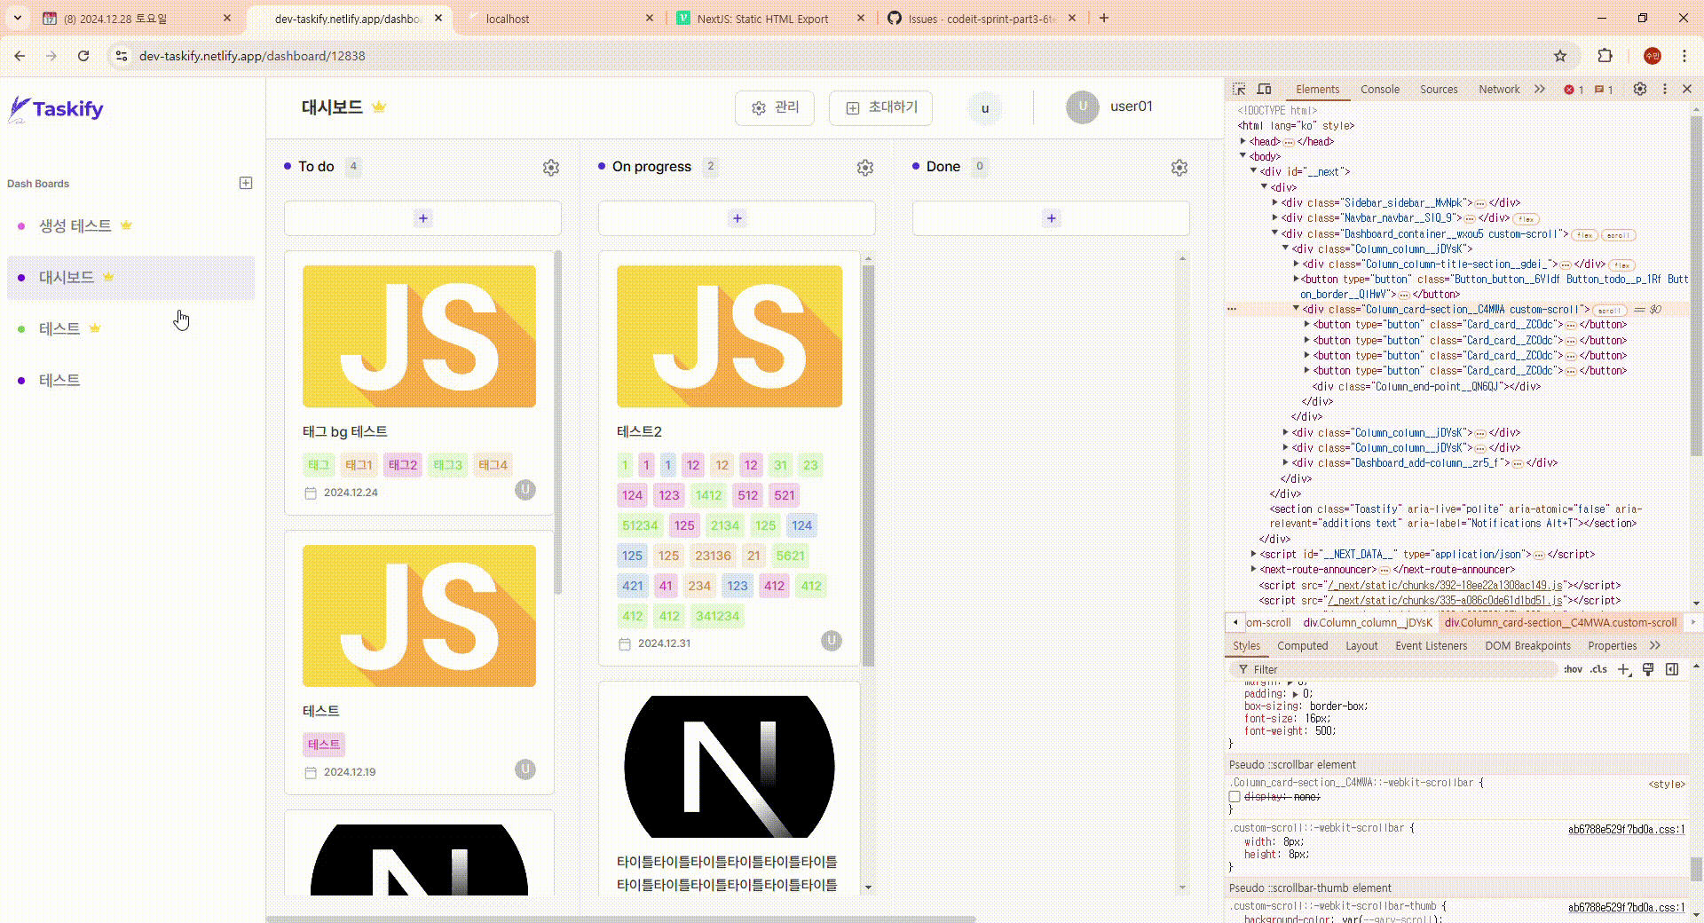Add a new style rule with plus icon
The width and height of the screenshot is (1704, 923).
pos(1624,669)
